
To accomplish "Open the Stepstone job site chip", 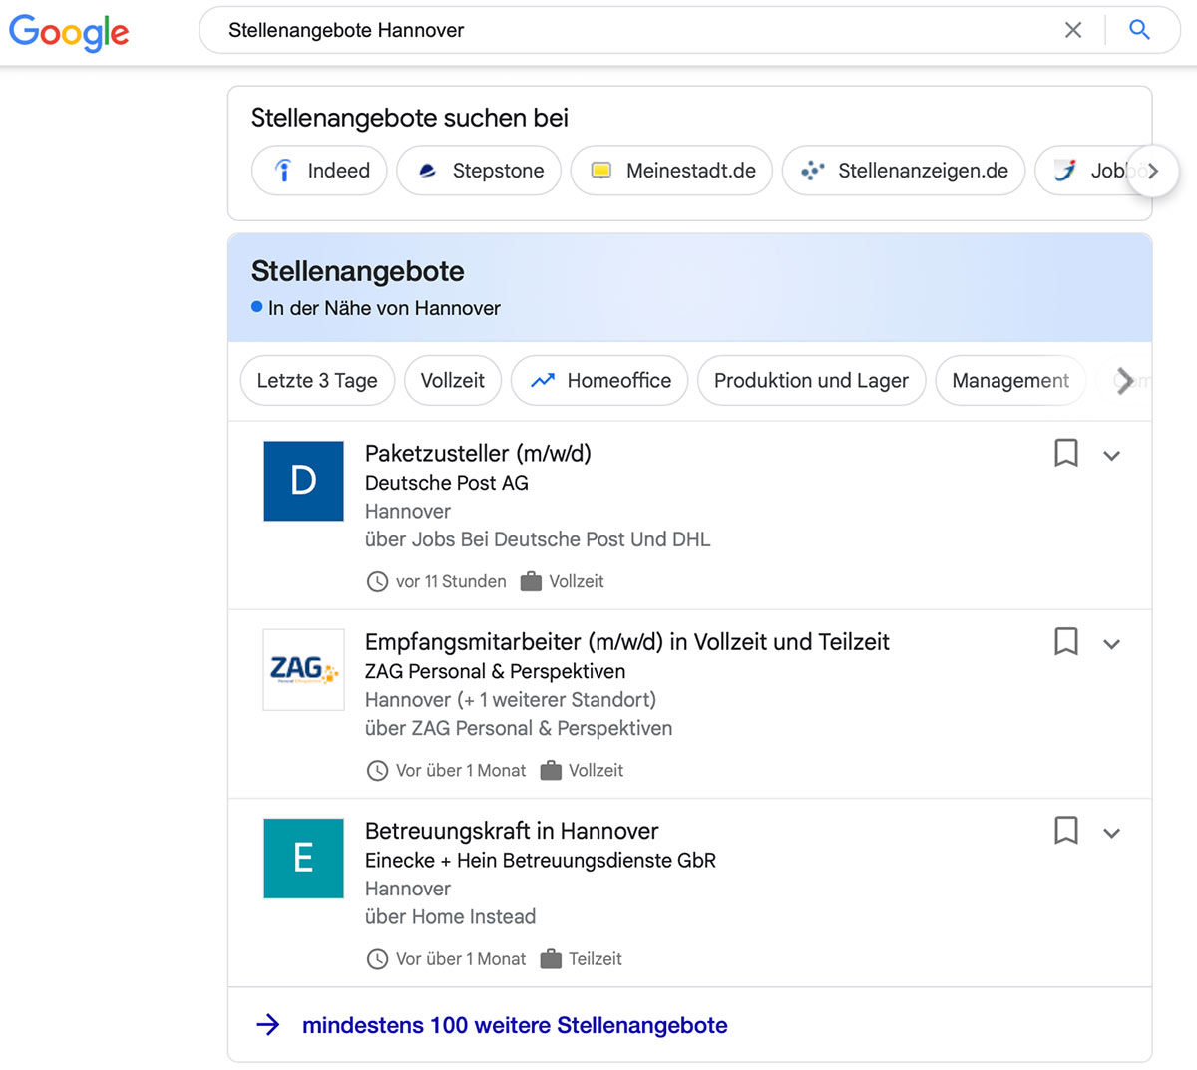I will [479, 171].
